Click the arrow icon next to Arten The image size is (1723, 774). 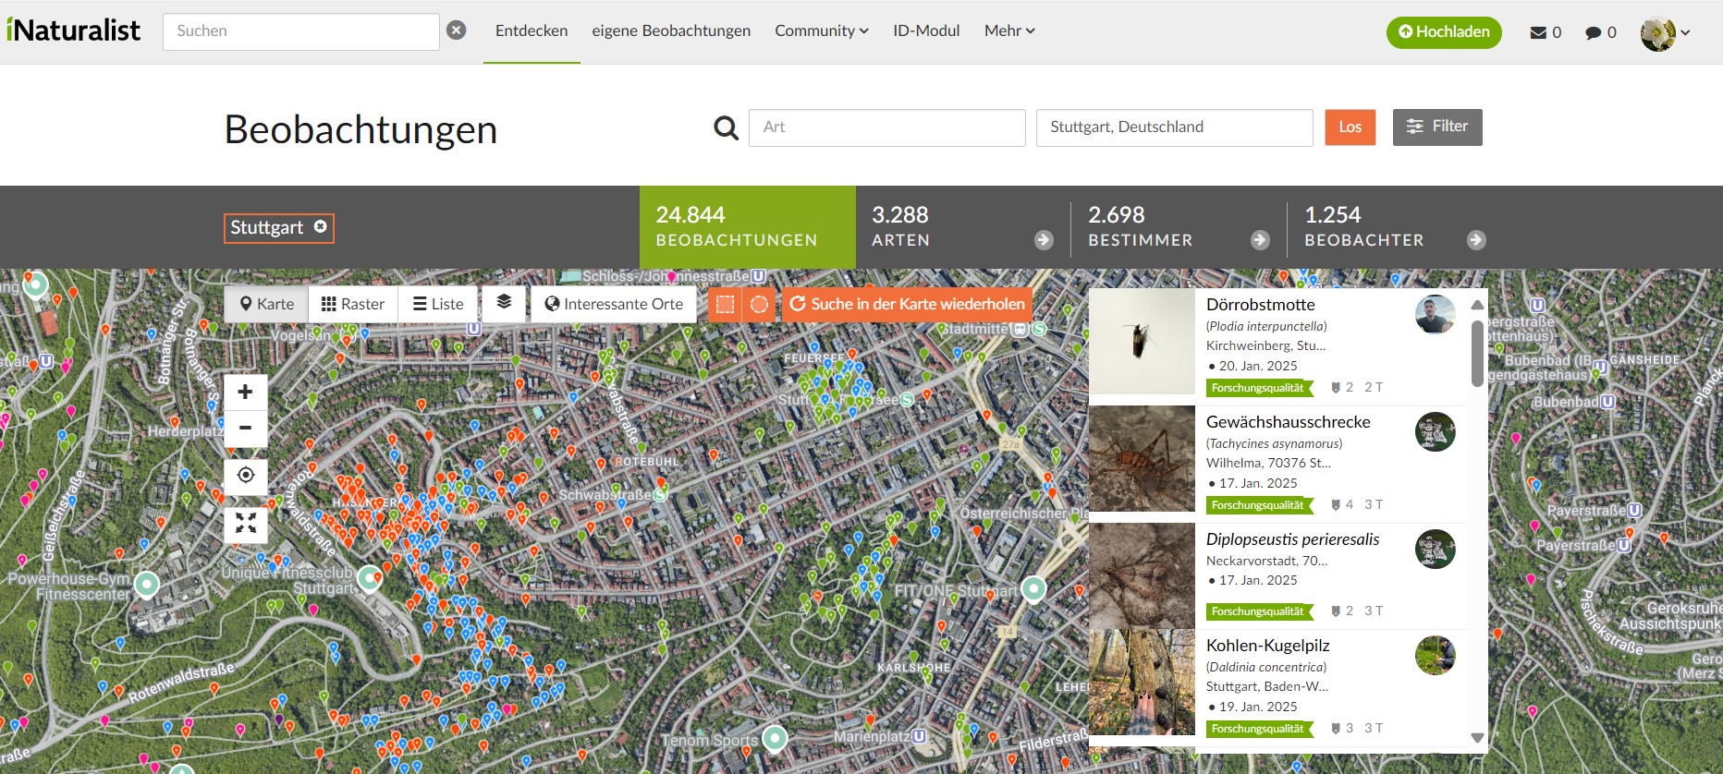click(1044, 240)
